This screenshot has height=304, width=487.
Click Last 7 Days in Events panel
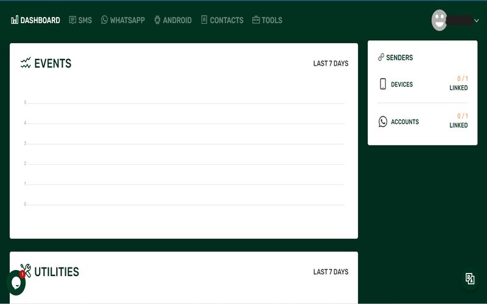[x=331, y=63]
